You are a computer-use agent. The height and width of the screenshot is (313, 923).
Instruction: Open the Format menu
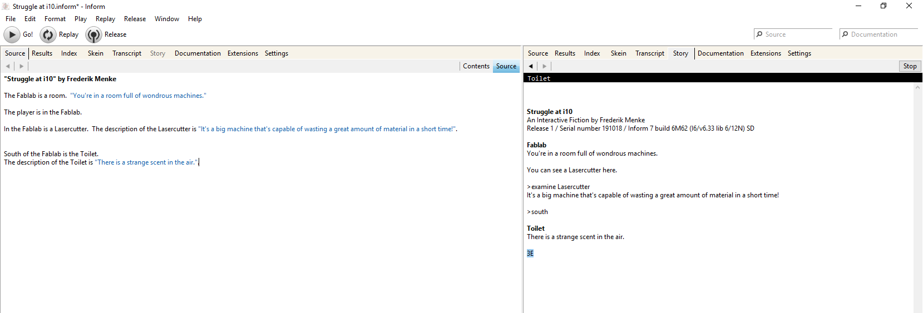coord(55,19)
